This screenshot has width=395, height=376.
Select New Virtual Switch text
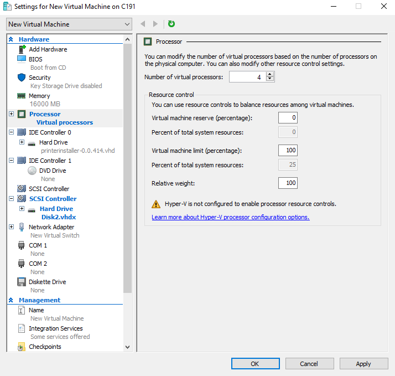(55, 235)
